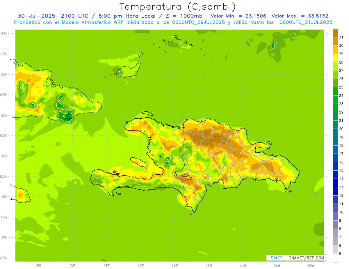This screenshot has width=349, height=269.
Task: Click the '20N' latitude axis label
Action: 4,115
